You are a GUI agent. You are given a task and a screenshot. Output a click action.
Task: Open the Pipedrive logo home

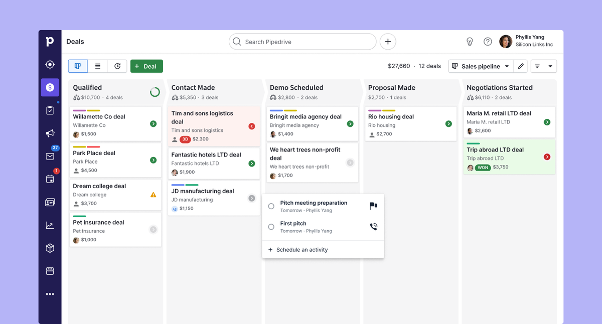[x=50, y=41]
